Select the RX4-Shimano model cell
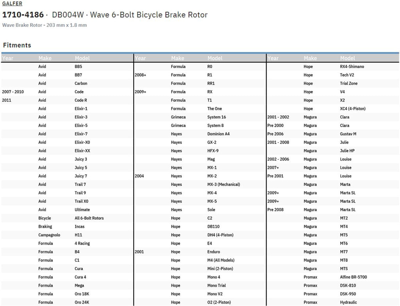400x306 pixels. coord(352,67)
